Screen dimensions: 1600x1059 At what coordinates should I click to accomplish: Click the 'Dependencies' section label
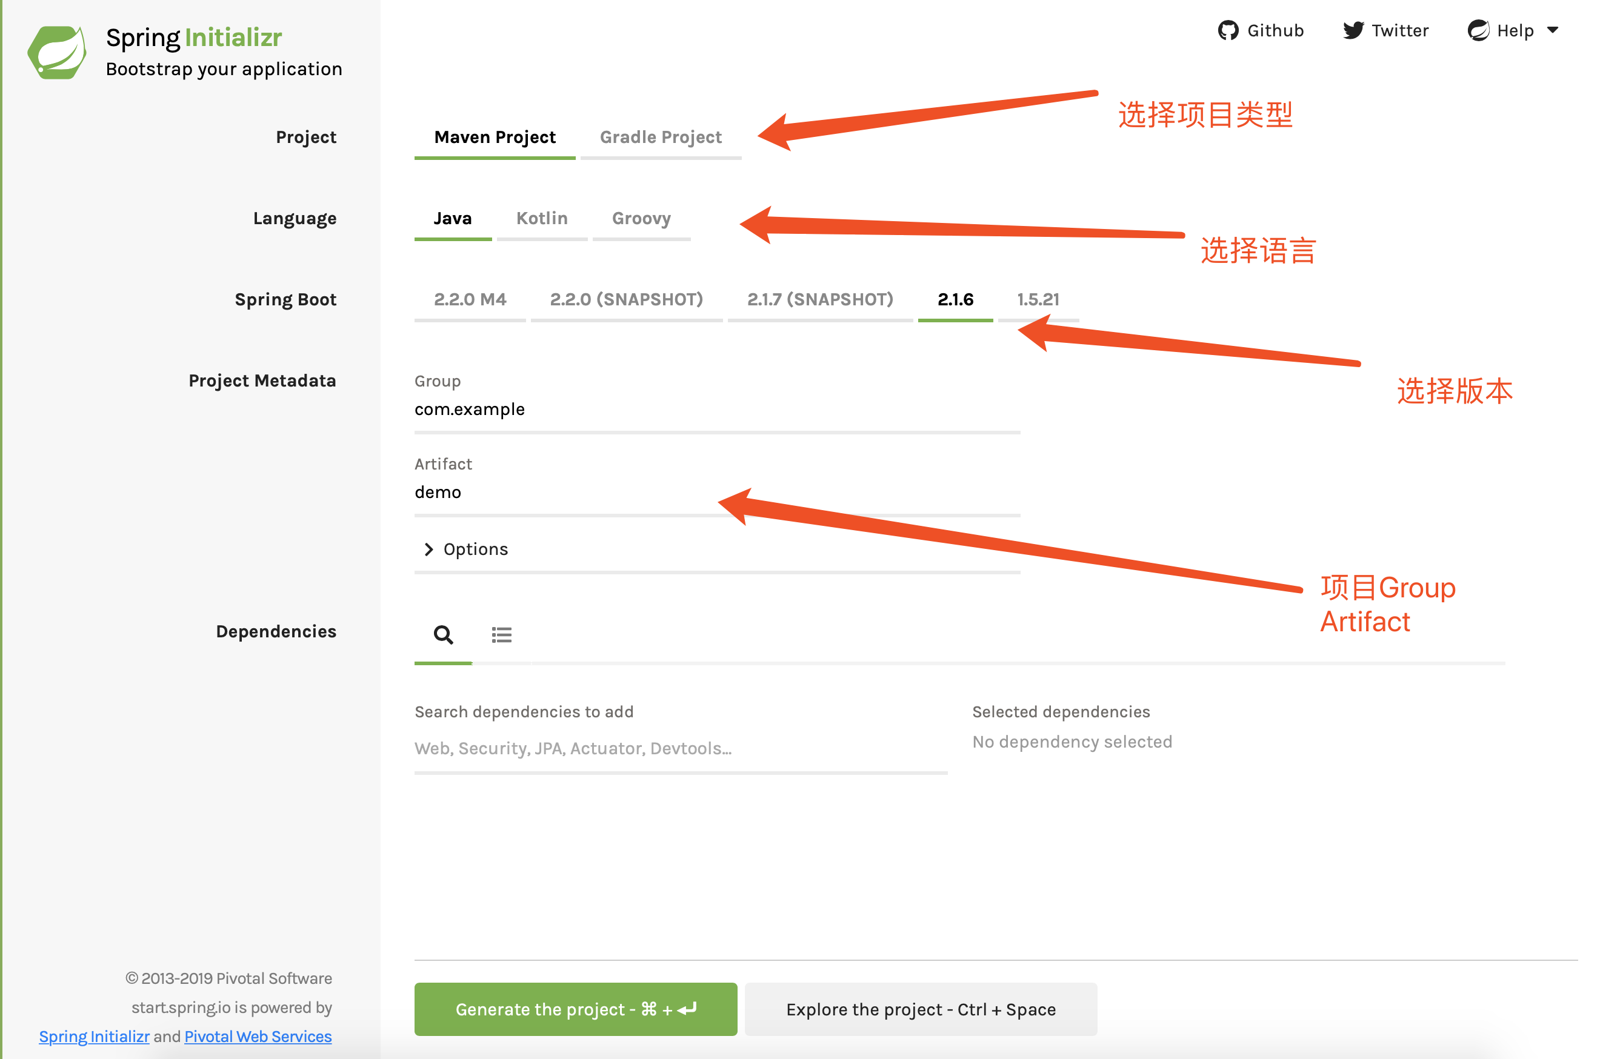coord(276,631)
